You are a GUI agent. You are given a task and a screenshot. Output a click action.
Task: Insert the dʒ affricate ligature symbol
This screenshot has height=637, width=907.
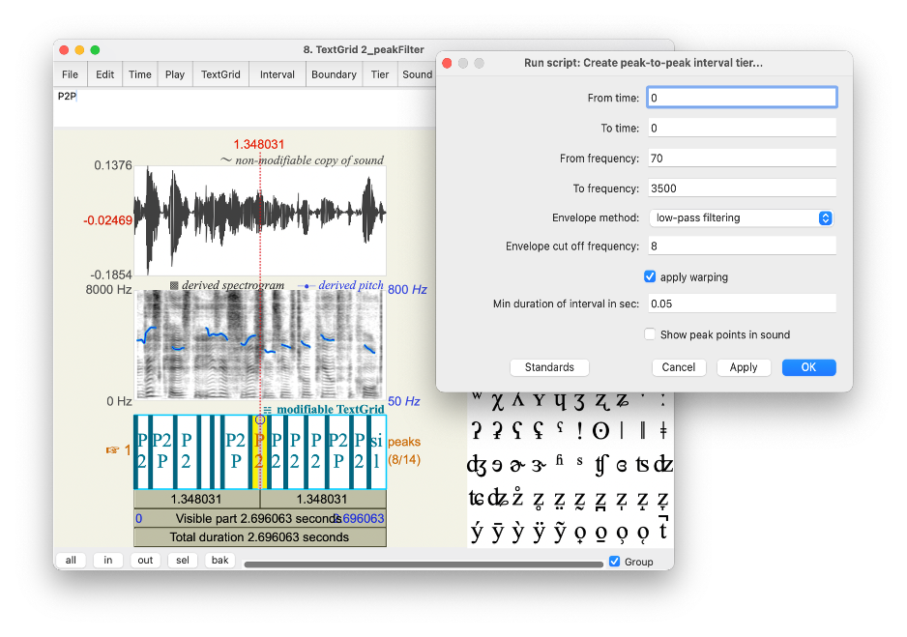tap(478, 465)
